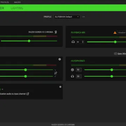Click the RAZER SEIREN V3 CHROMA label in microphone panel
The image size is (126, 126).
tap(41, 32)
